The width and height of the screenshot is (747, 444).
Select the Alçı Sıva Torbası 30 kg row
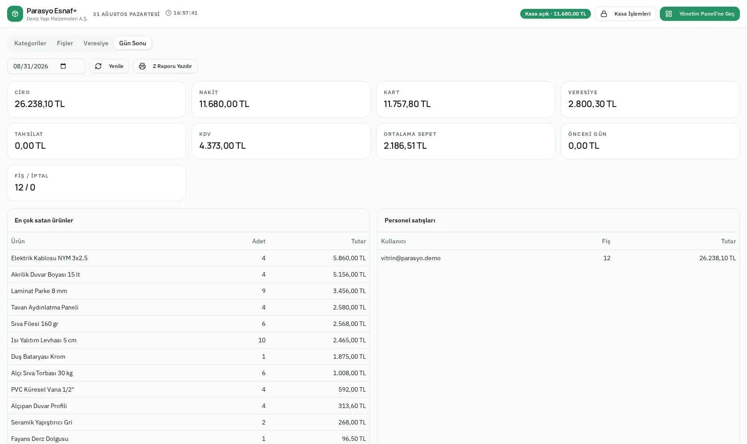pyautogui.click(x=189, y=373)
